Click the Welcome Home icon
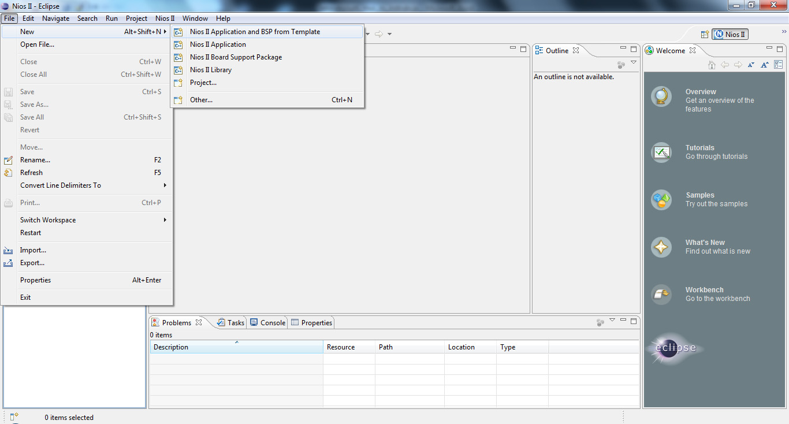789x424 pixels. click(712, 65)
